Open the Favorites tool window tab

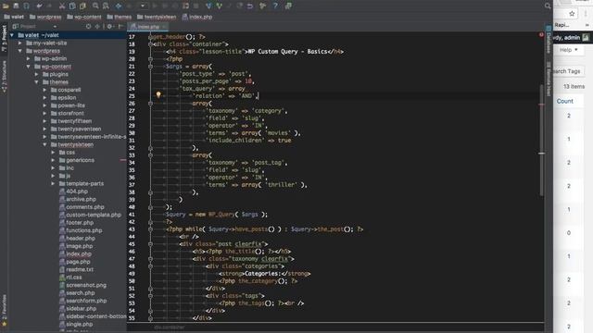4,311
